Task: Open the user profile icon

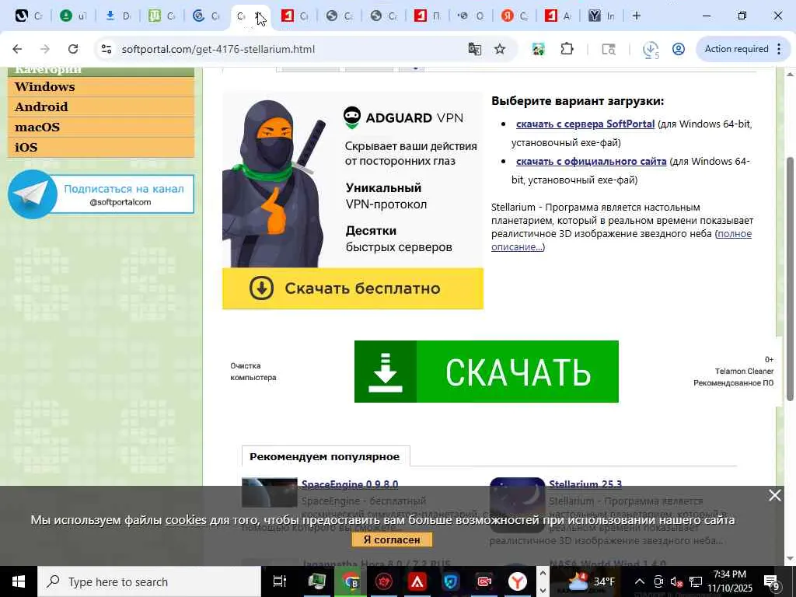Action: click(x=678, y=49)
